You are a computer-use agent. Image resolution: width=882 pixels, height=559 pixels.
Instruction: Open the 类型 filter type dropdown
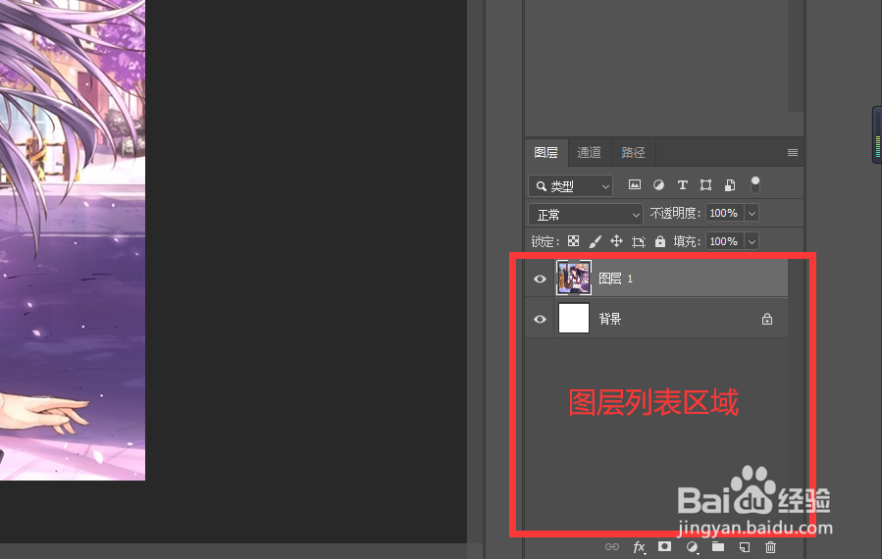570,186
